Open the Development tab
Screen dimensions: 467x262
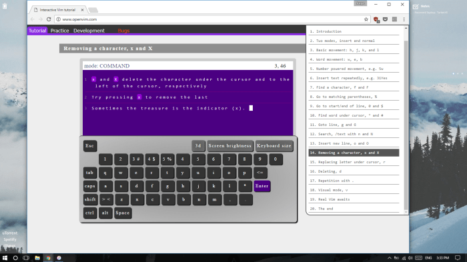[89, 31]
